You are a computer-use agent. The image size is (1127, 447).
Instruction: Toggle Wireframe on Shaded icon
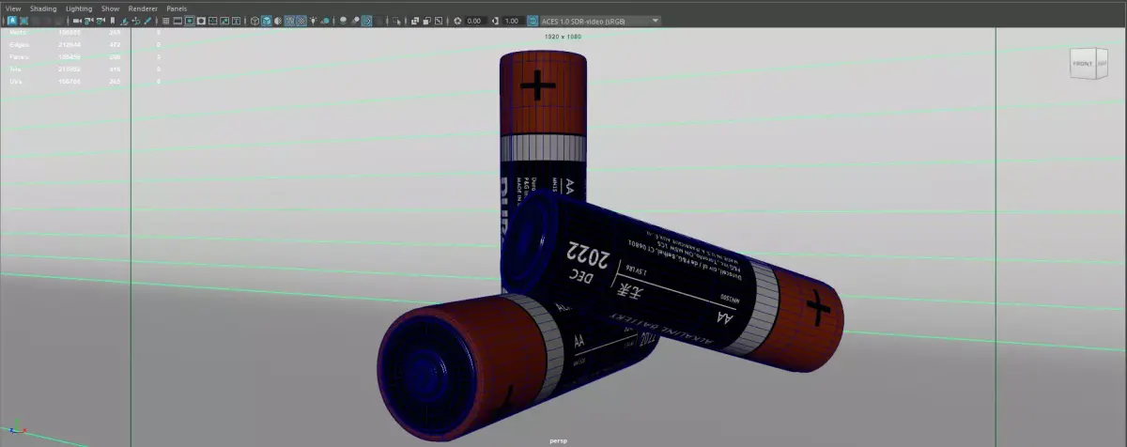tap(290, 21)
